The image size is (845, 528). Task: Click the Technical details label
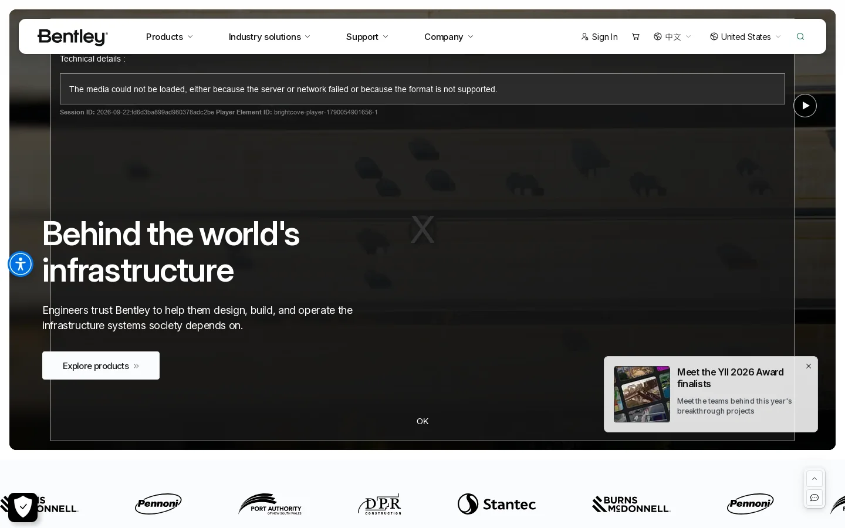(93, 59)
